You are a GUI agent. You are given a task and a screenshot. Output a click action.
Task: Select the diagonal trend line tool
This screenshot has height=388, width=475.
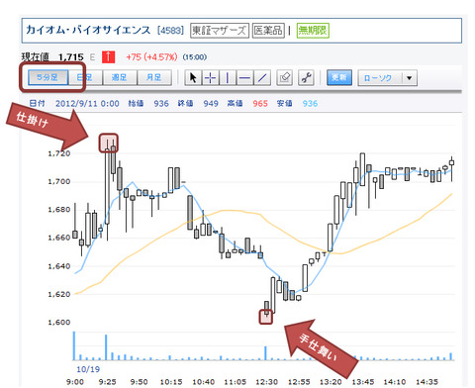(262, 78)
